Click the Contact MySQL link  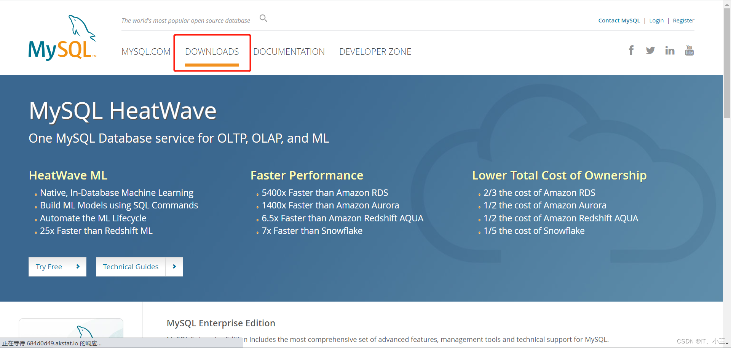click(619, 21)
